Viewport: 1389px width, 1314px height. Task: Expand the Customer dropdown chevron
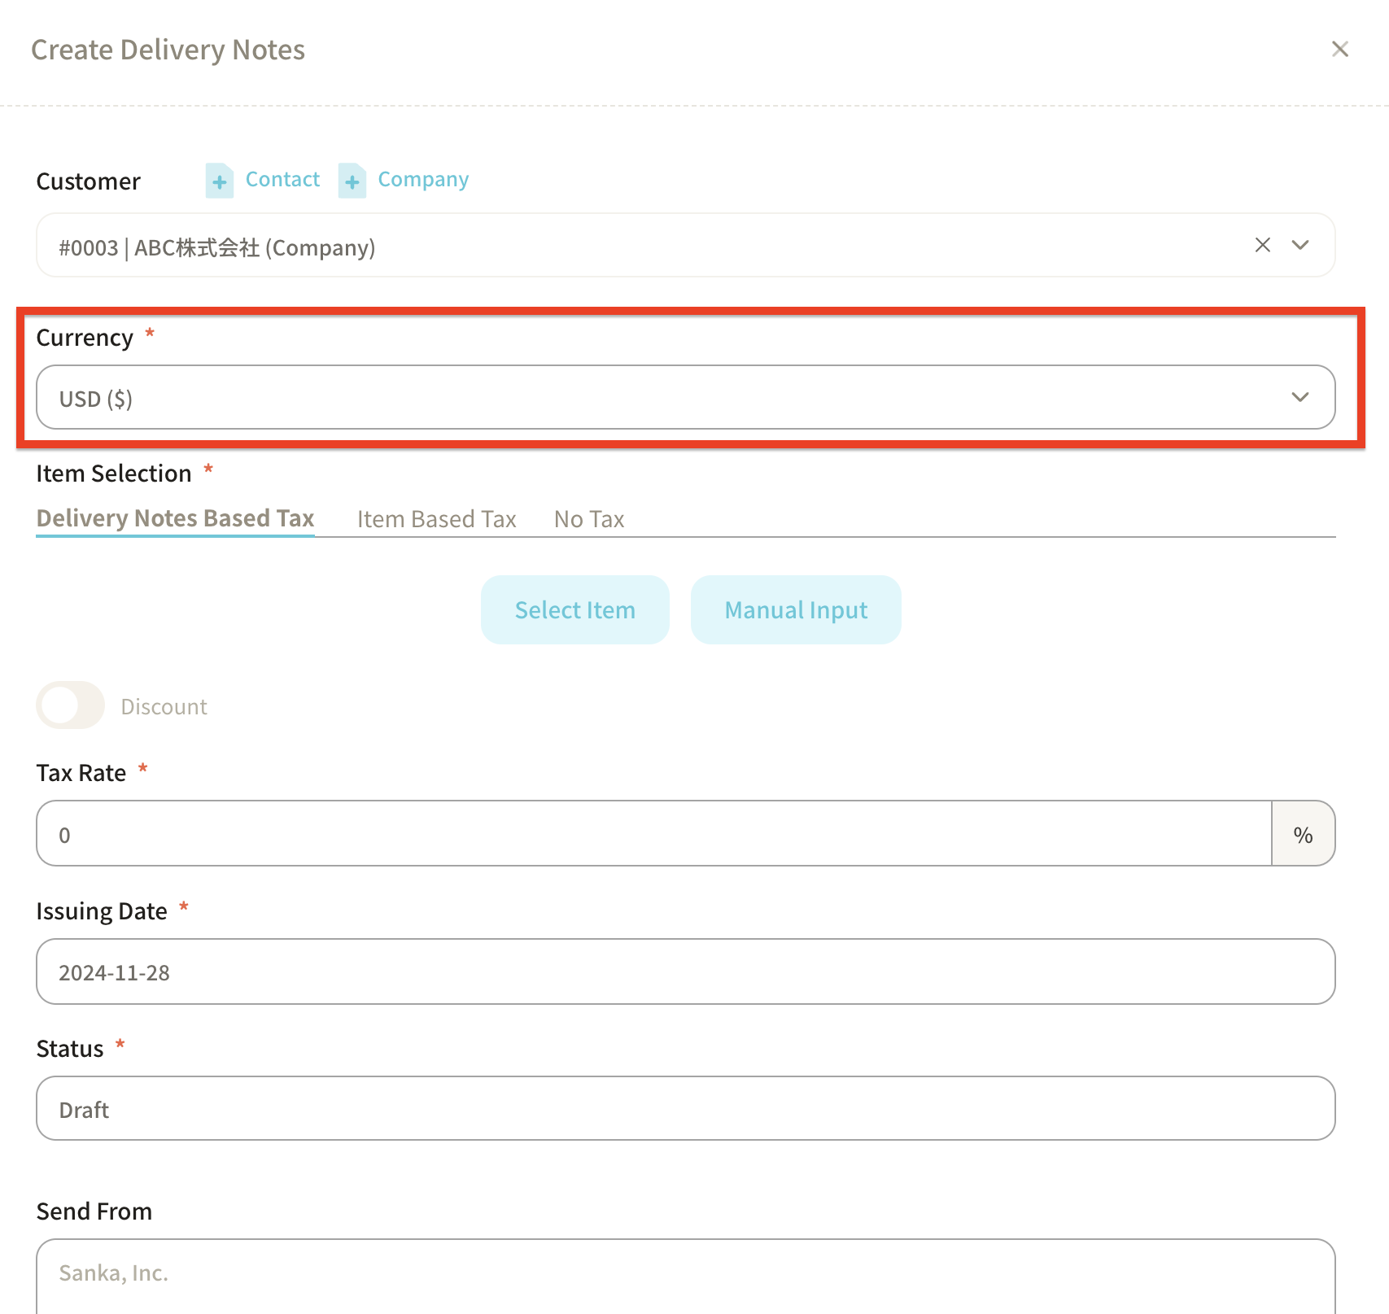[1300, 245]
